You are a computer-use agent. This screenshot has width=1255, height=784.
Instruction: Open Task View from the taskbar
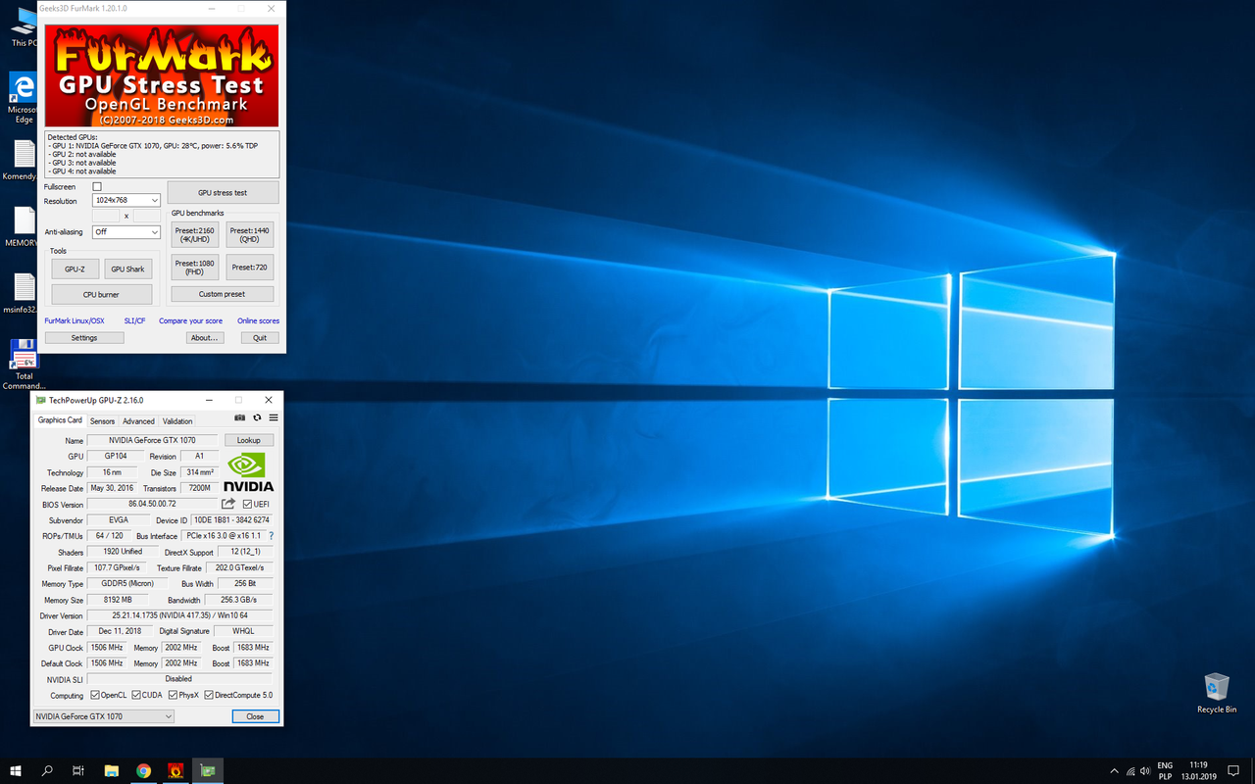pos(78,770)
